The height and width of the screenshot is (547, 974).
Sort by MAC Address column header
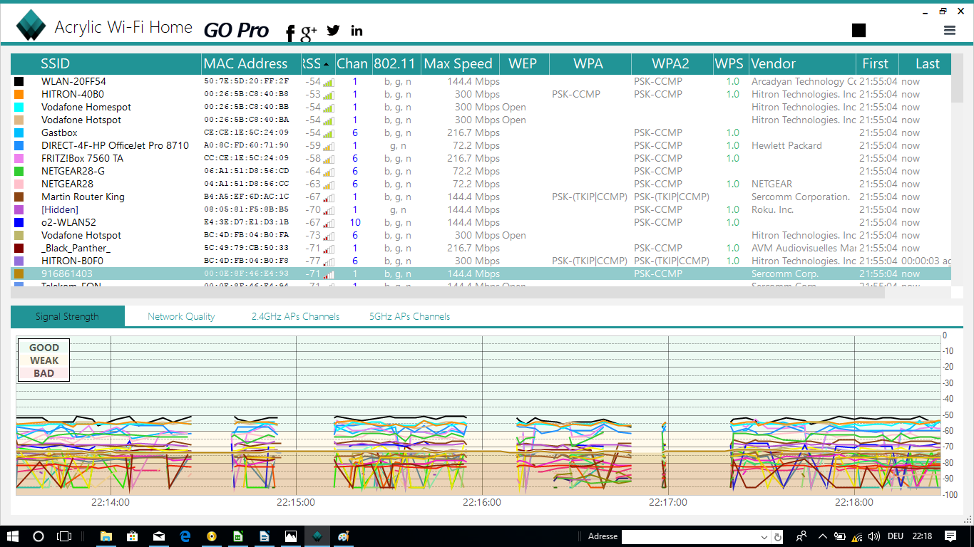point(252,63)
